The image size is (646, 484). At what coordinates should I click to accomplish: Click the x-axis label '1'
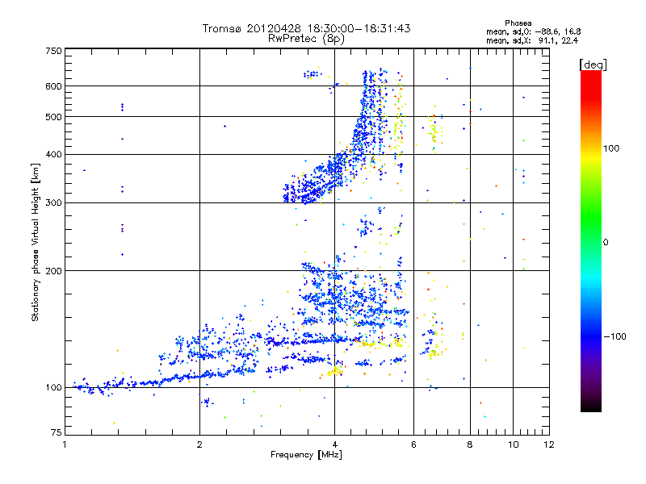65,445
